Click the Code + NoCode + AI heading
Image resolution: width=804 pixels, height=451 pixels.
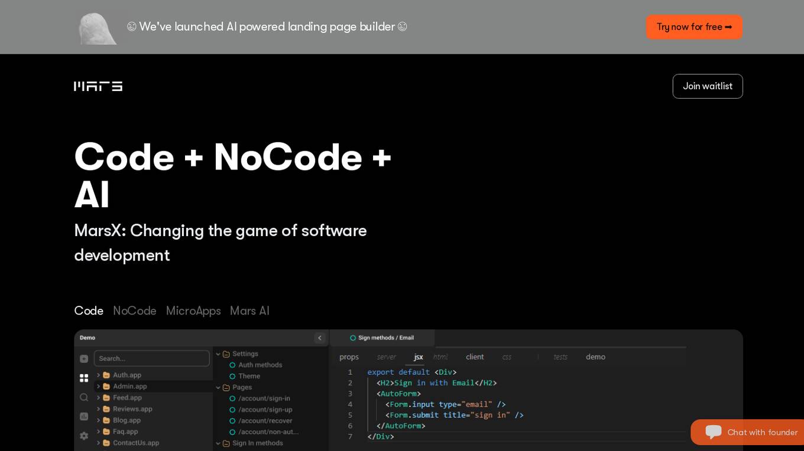point(233,175)
